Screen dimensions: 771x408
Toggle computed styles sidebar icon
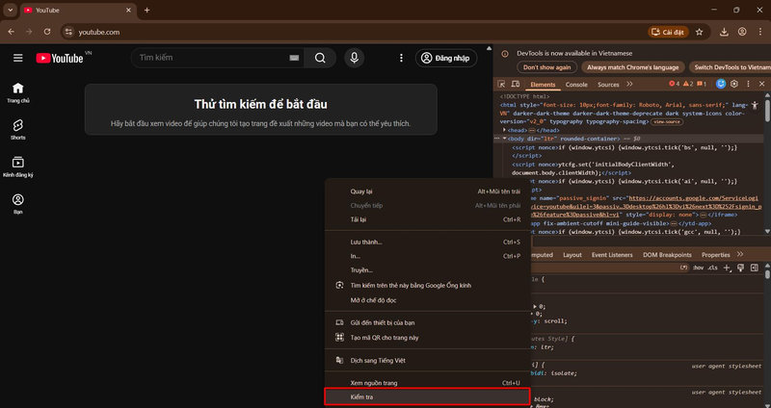pos(755,268)
